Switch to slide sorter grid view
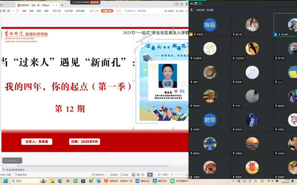Viewport: 297px width, 185px height. click(x=138, y=175)
